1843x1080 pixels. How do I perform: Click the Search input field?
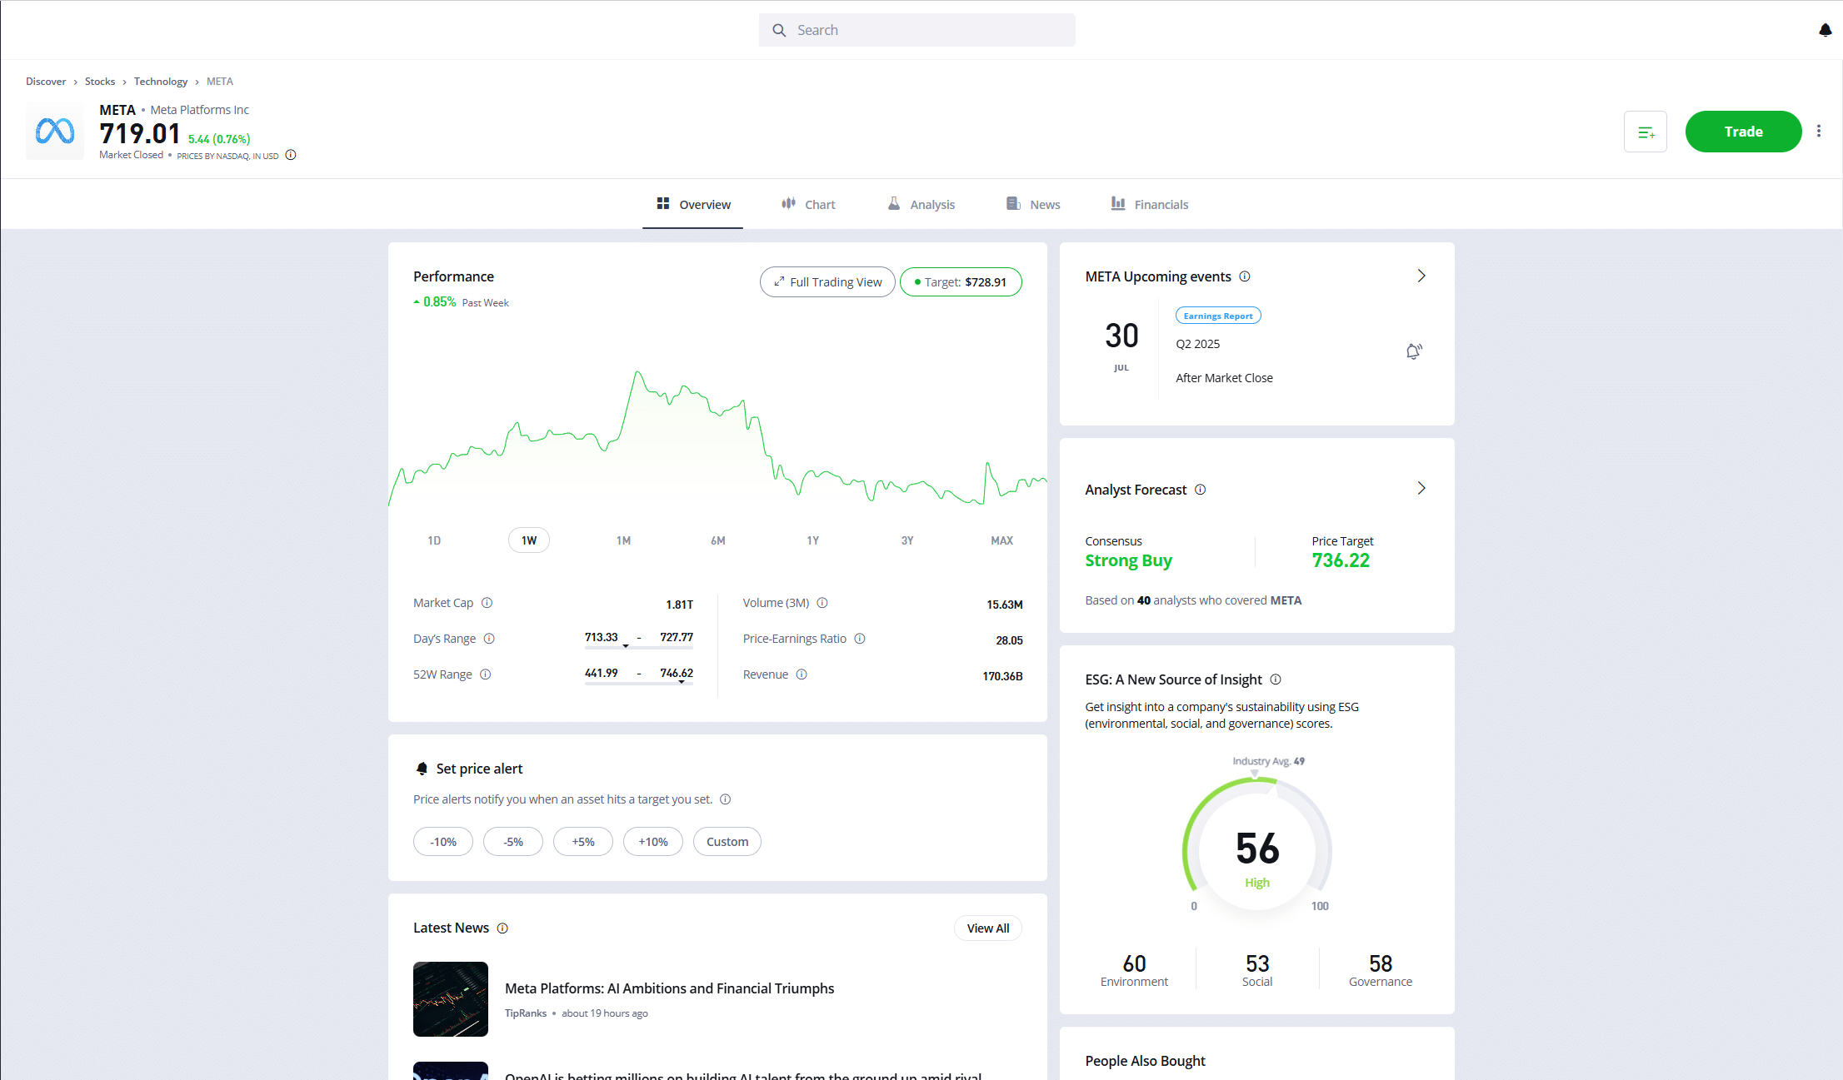pyautogui.click(x=917, y=30)
